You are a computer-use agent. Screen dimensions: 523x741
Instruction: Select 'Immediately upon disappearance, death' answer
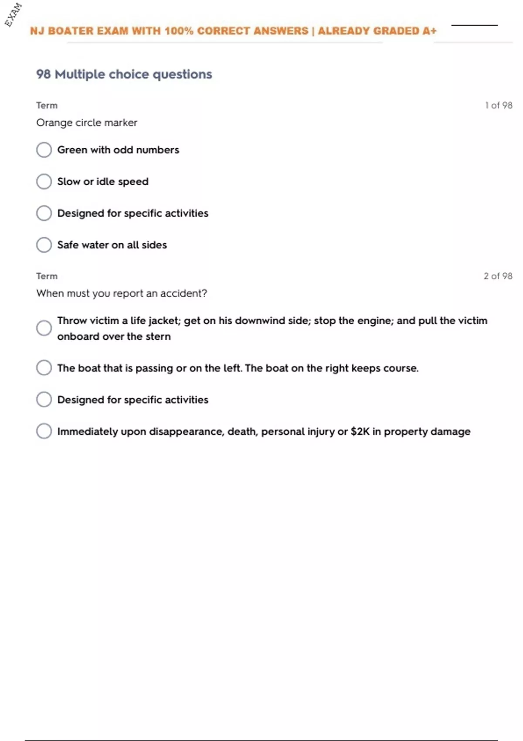(44, 432)
